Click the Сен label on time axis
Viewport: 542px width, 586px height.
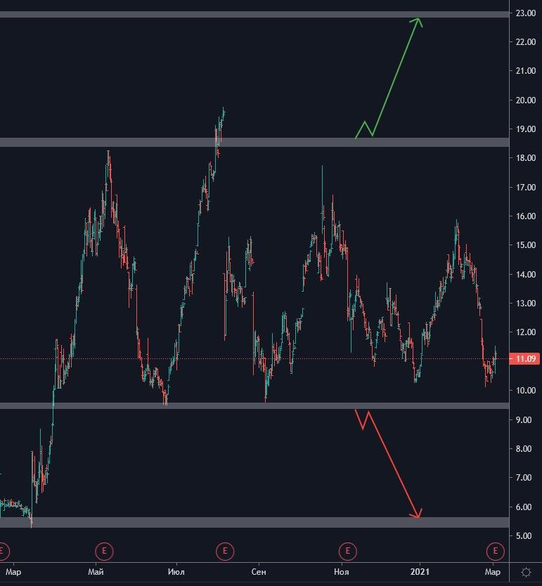click(259, 572)
